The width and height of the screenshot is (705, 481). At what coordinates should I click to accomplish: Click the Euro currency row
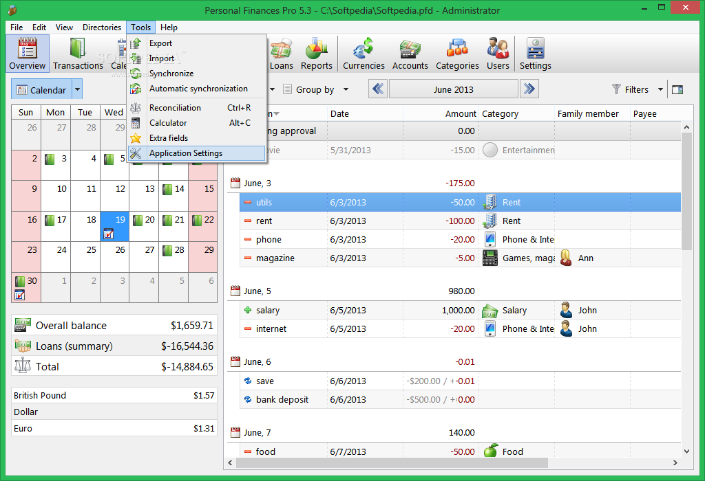[114, 428]
